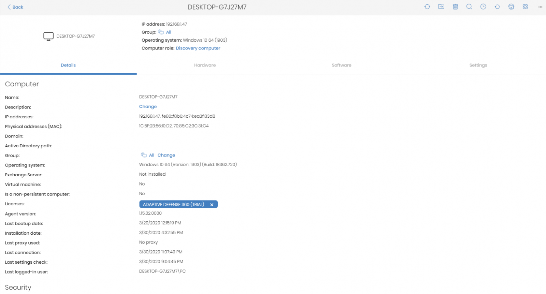Viewport: 546px width, 294px height.
Task: Click the All link in Group row
Action: pos(152,155)
